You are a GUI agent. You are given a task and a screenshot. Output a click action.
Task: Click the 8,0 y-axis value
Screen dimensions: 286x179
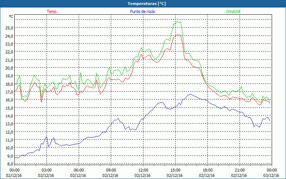click(10, 164)
